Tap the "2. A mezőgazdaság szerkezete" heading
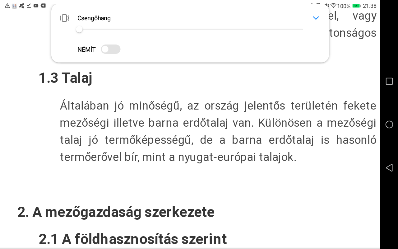398x249 pixels. pyautogui.click(x=116, y=212)
